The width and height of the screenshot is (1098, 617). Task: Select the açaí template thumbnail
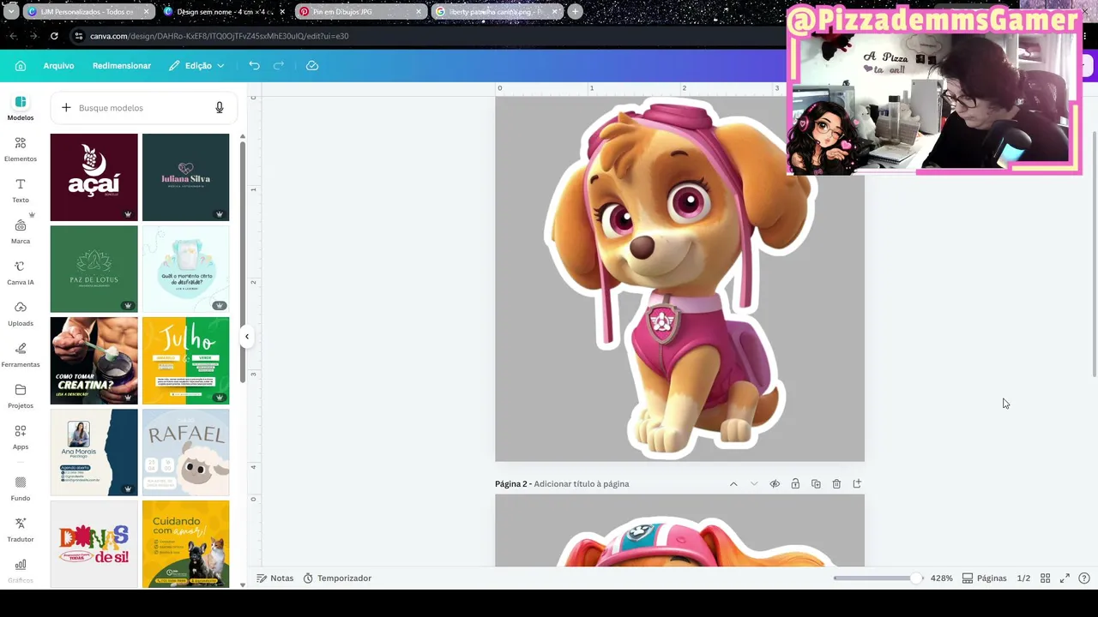[94, 177]
